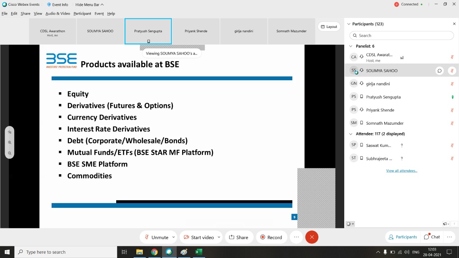Start recording the meeting

[271, 237]
